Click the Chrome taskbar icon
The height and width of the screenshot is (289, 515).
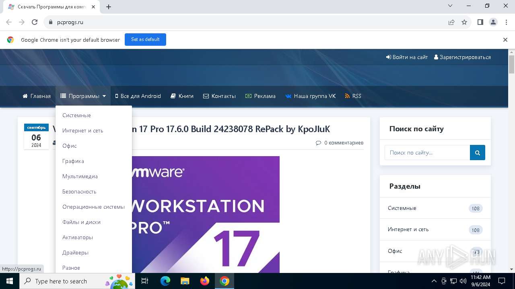[x=225, y=281]
